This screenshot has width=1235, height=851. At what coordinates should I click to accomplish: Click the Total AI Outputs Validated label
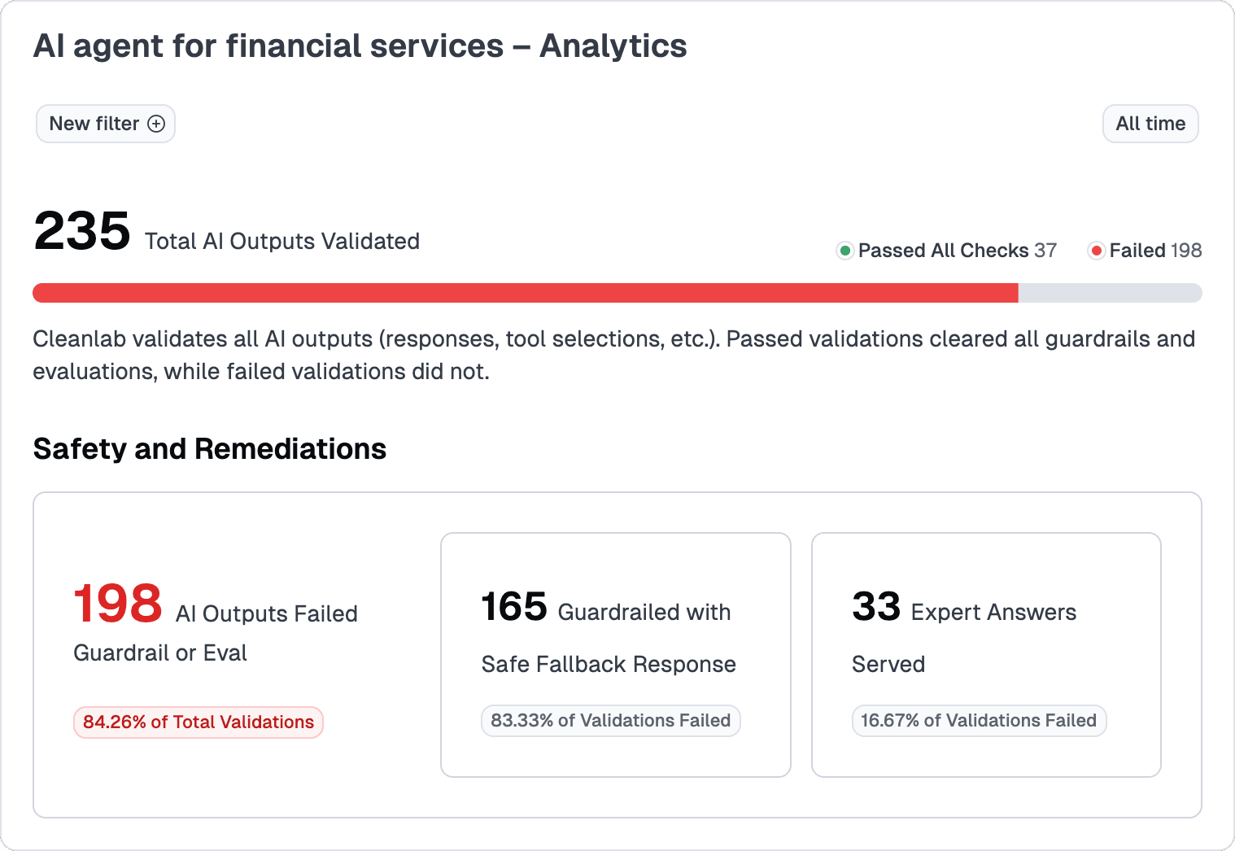pos(282,242)
